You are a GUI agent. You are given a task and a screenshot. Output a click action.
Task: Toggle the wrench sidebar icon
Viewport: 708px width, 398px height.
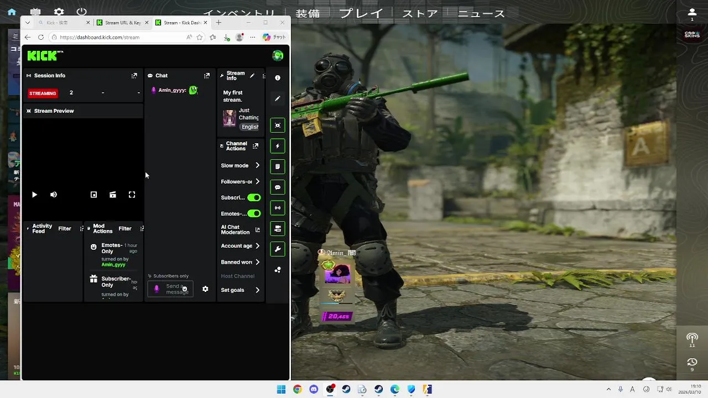(278, 249)
